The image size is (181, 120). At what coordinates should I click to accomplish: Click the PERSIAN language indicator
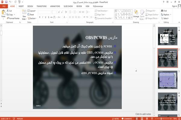[20, 118]
